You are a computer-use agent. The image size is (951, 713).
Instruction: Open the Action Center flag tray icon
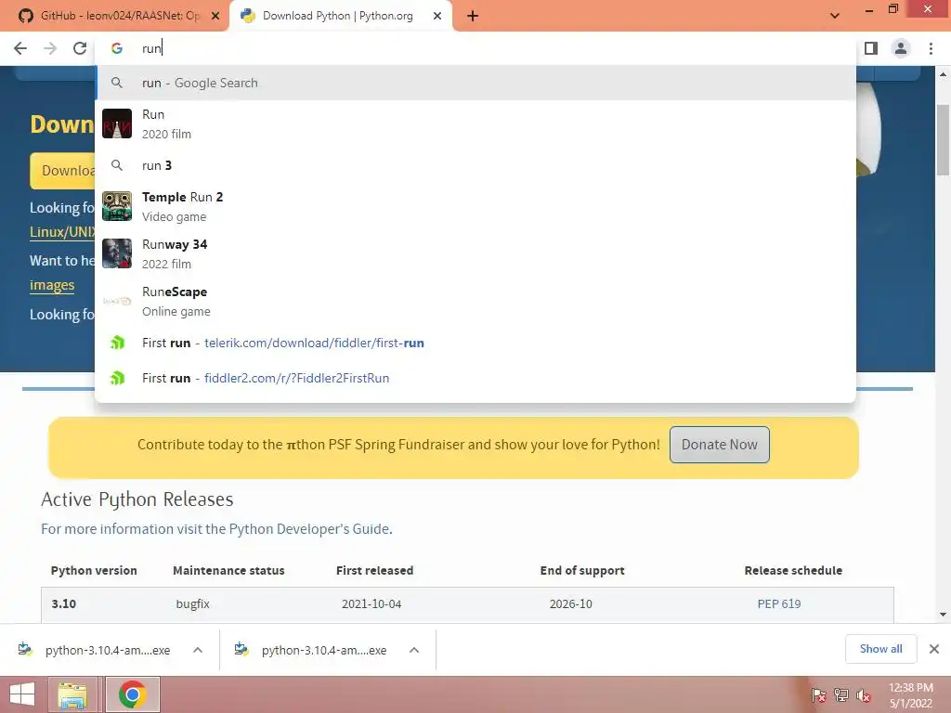(819, 695)
